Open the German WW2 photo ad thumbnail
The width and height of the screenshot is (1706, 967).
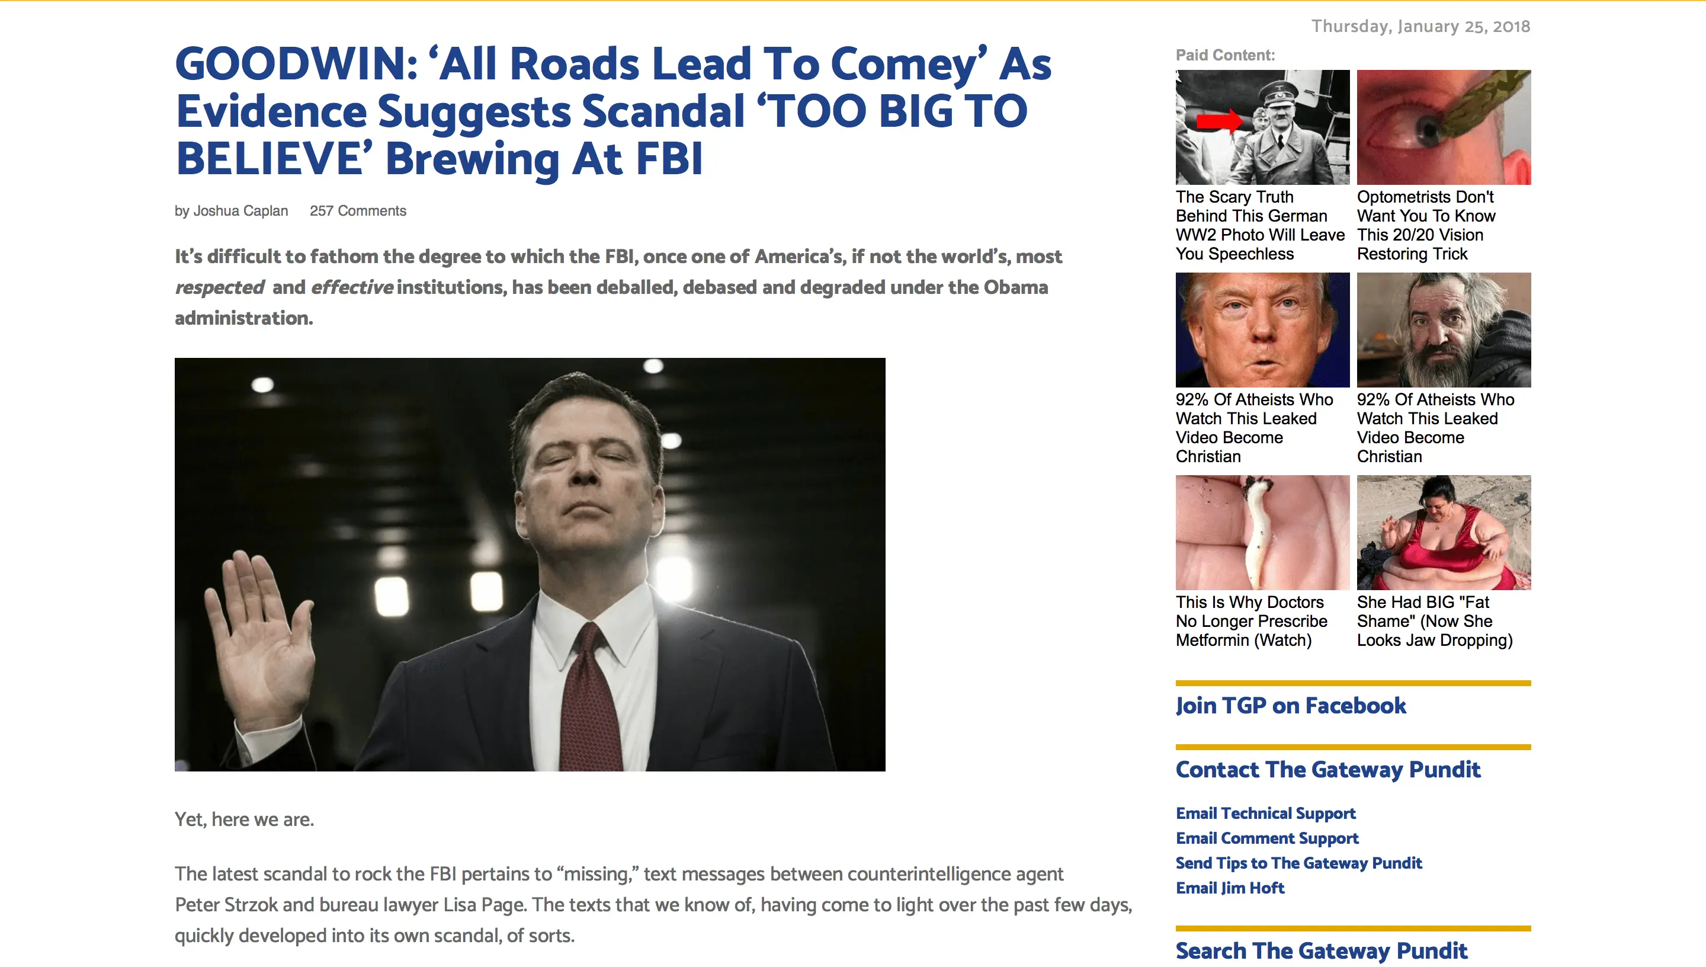pyautogui.click(x=1262, y=127)
